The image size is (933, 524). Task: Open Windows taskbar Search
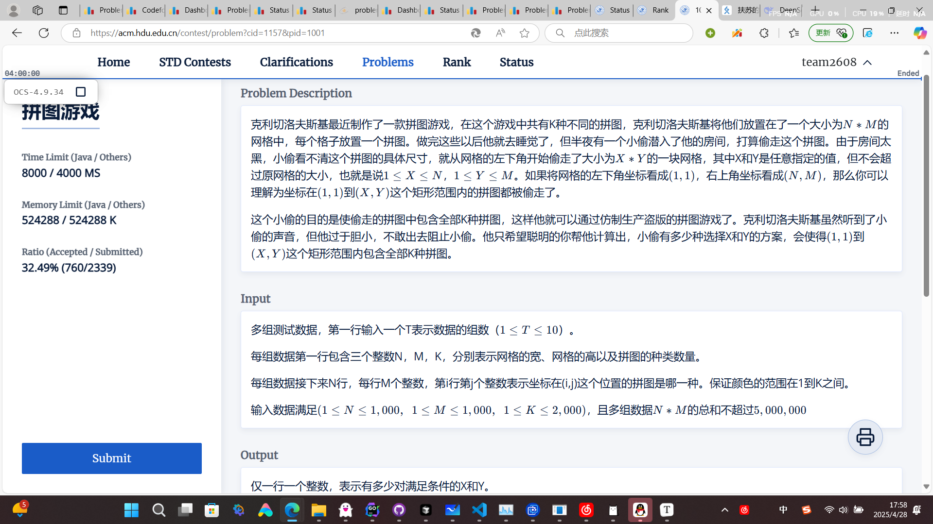pos(158,510)
